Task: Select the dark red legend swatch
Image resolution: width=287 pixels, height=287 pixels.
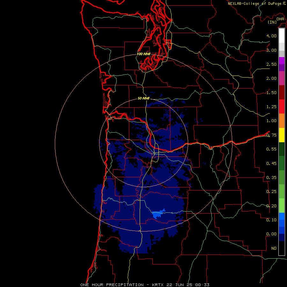Action: [282, 92]
